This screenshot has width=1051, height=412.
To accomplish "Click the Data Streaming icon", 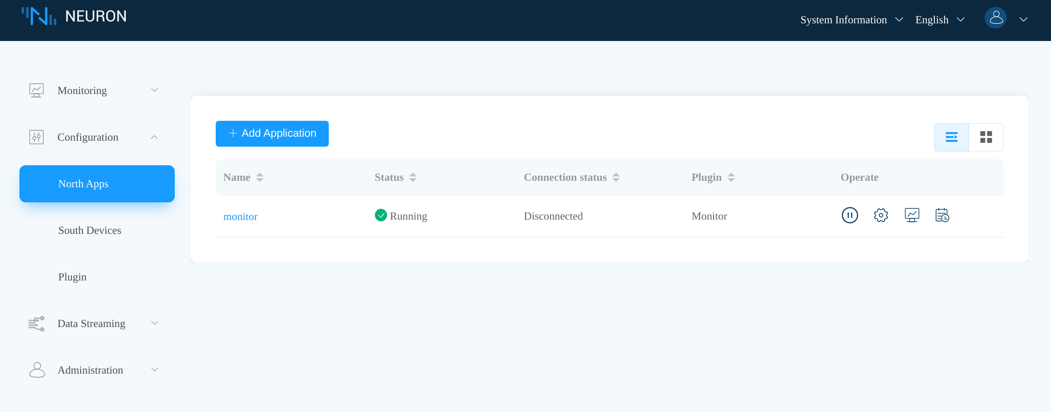I will click(36, 323).
